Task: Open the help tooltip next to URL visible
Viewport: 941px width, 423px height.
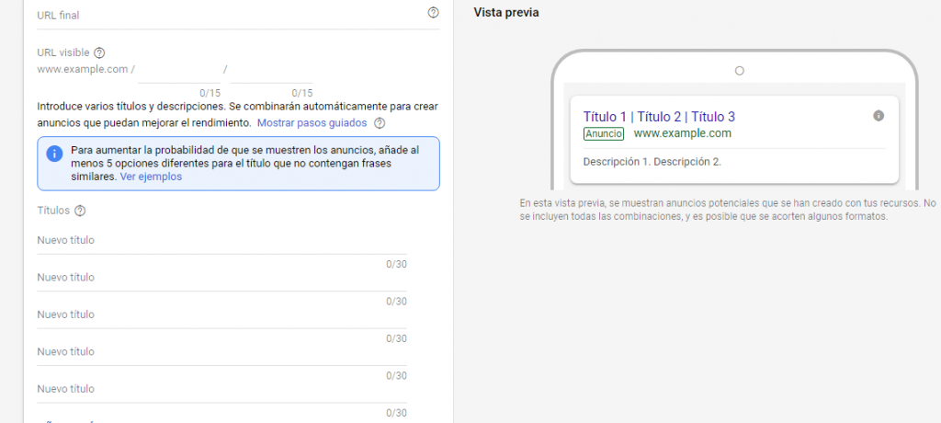Action: 100,53
